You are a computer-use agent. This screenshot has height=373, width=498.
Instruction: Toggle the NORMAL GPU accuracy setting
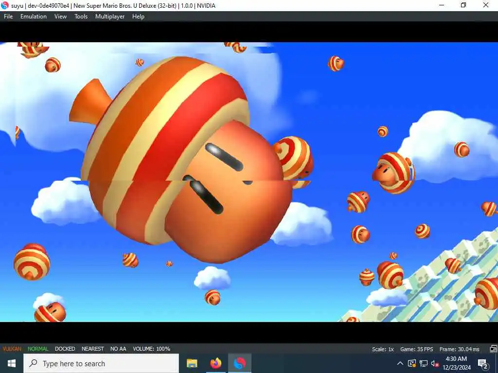click(x=38, y=349)
